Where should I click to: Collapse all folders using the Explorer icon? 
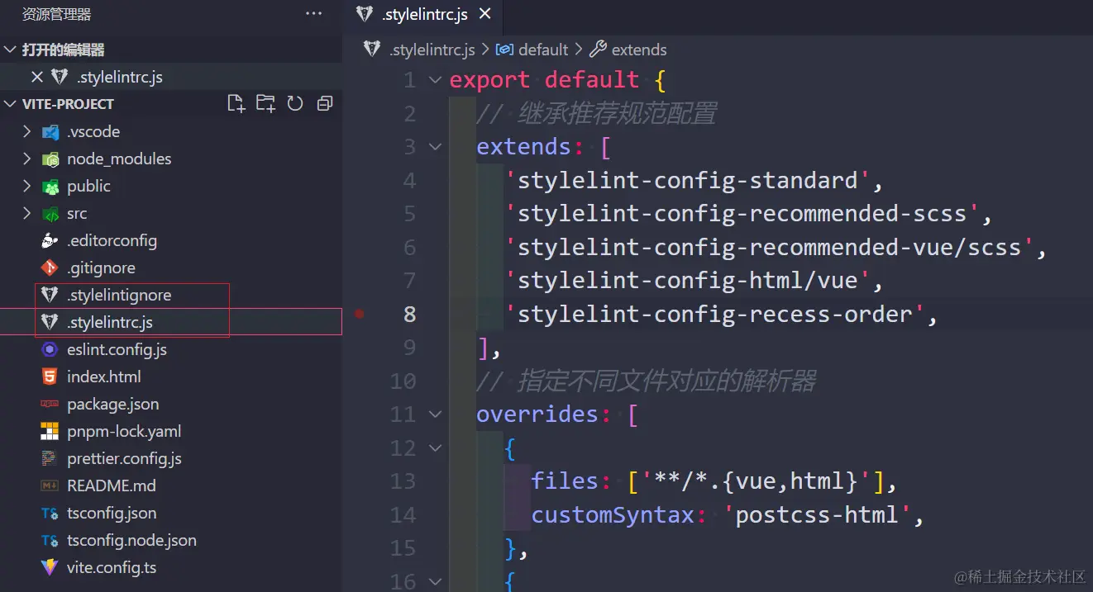(324, 103)
